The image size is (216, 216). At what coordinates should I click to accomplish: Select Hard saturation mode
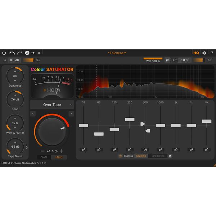pos(59,157)
